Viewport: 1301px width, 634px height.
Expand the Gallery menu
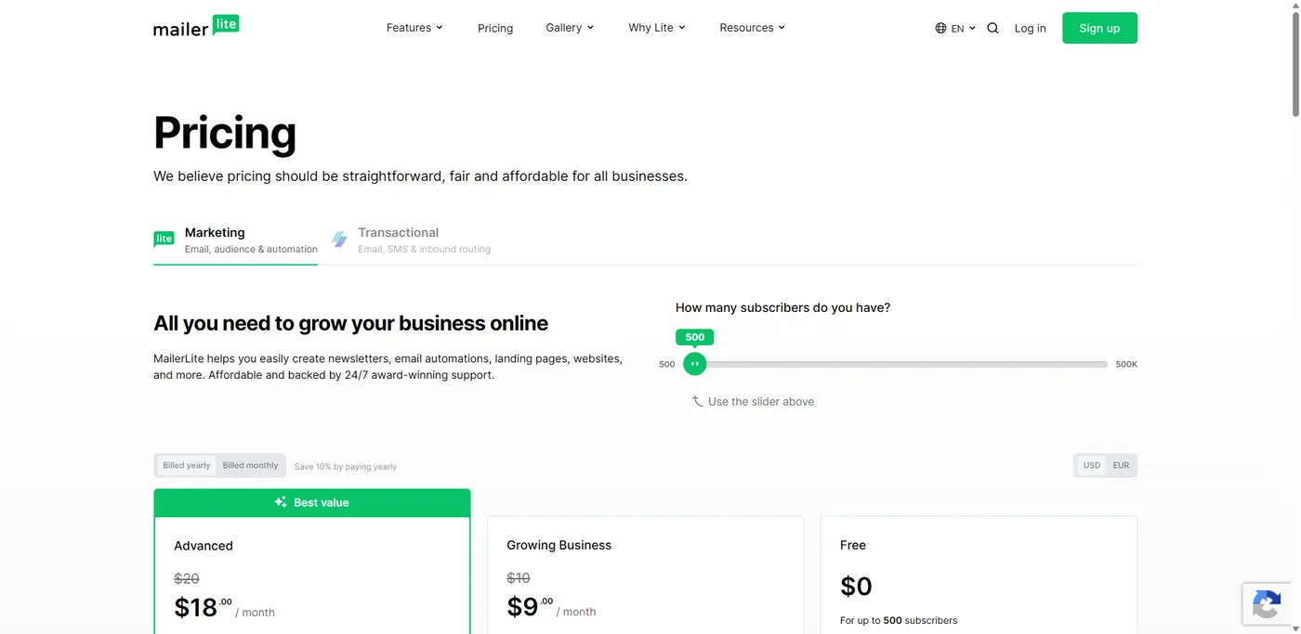pyautogui.click(x=570, y=28)
